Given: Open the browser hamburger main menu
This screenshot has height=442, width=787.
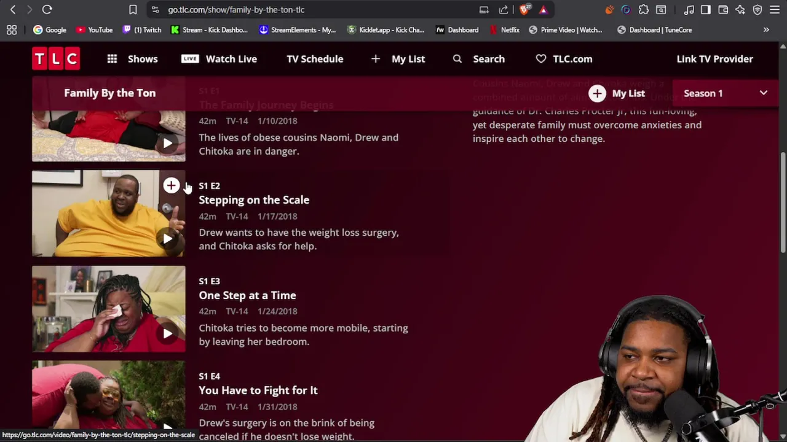Looking at the screenshot, I should (775, 10).
